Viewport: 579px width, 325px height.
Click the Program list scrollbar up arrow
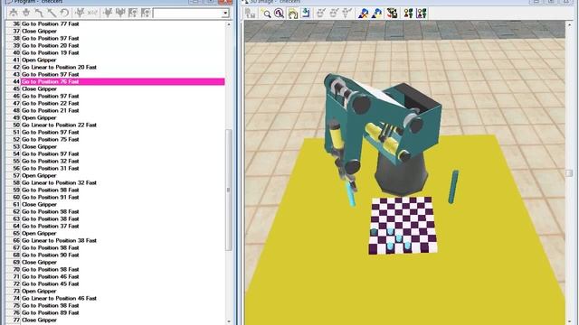tap(229, 24)
